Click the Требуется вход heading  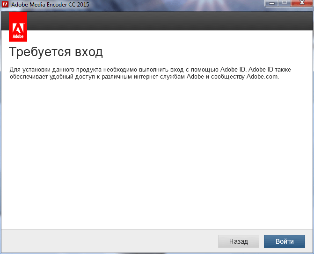pos(56,51)
